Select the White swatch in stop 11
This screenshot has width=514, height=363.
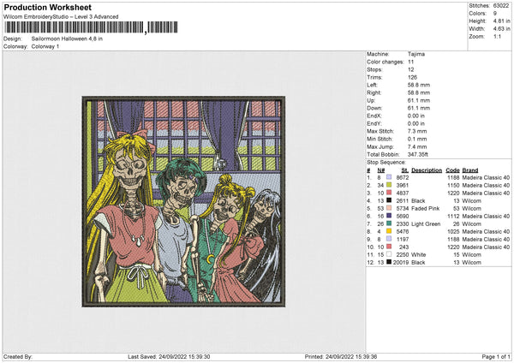click(391, 254)
